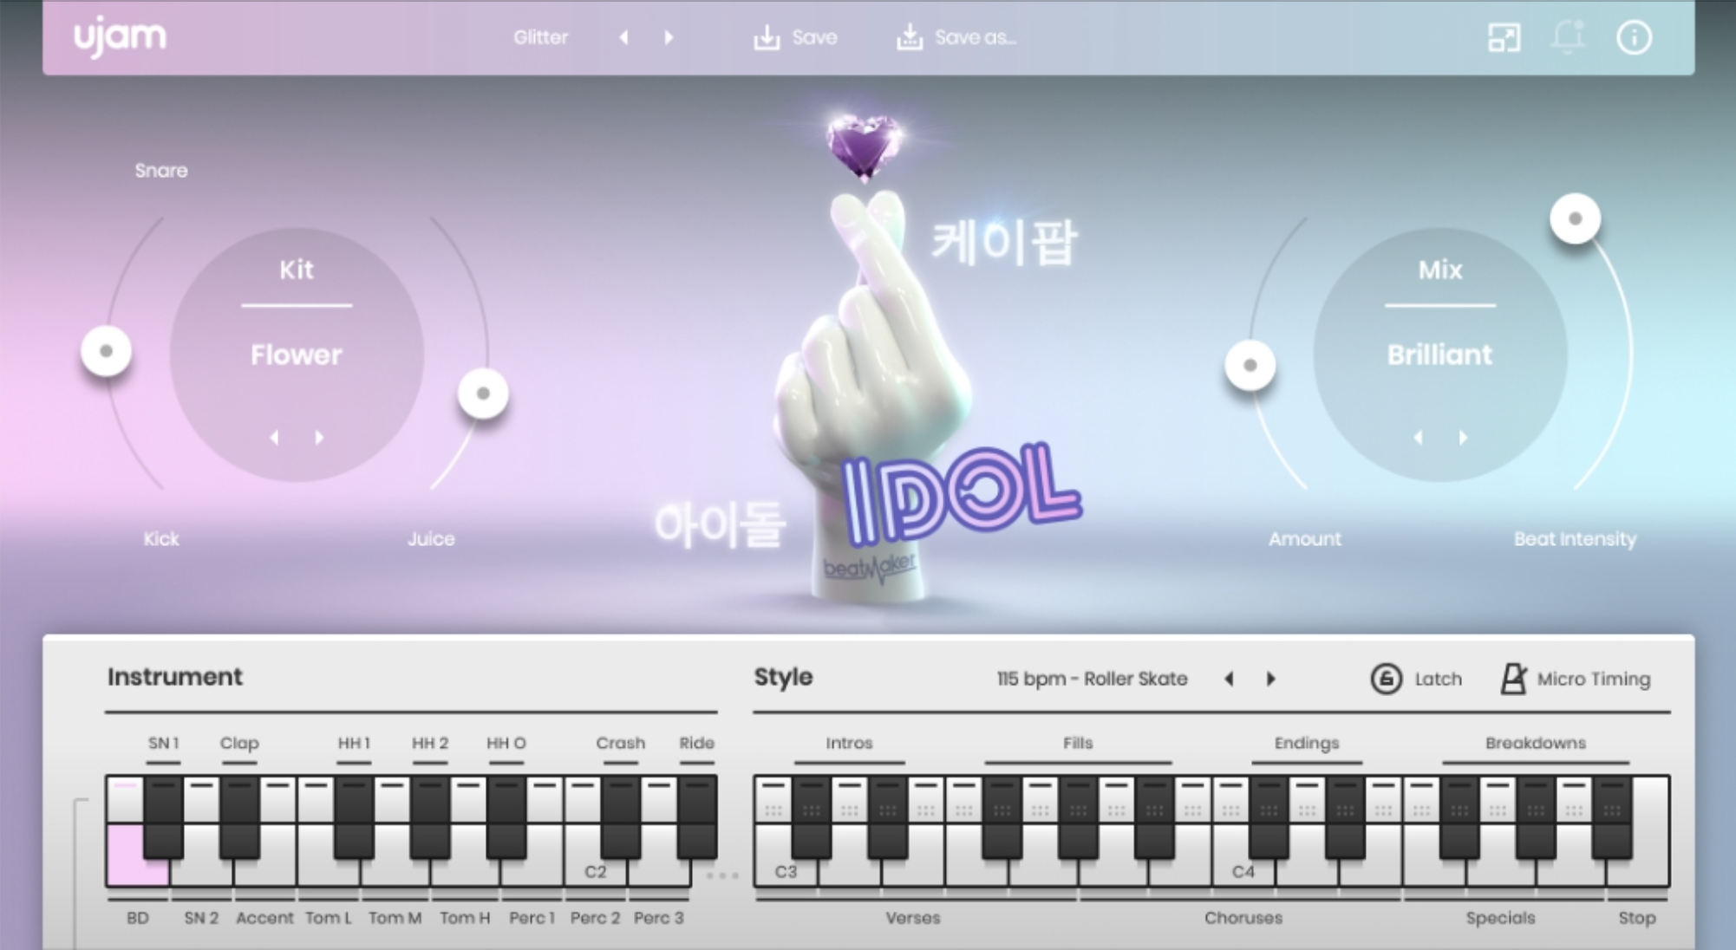Click the Instrument heading
Screen dimensions: 1736x950
point(175,677)
